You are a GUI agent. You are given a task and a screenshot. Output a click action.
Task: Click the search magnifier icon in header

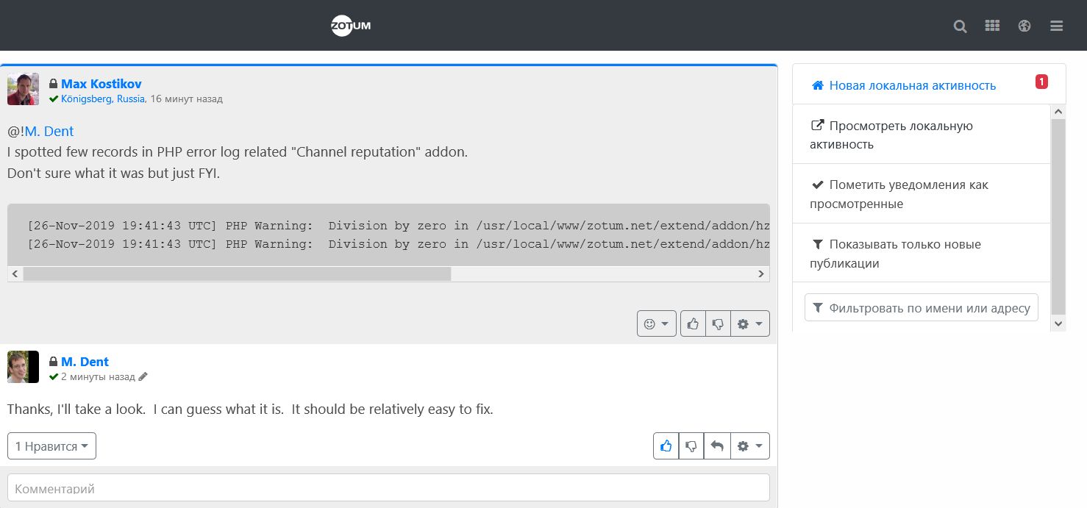pyautogui.click(x=960, y=26)
